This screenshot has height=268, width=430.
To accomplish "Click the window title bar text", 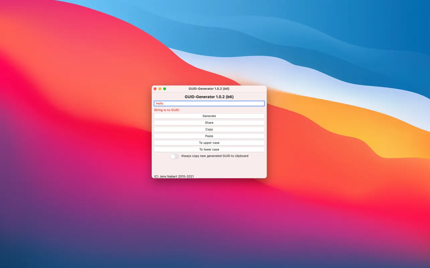I will pos(209,89).
